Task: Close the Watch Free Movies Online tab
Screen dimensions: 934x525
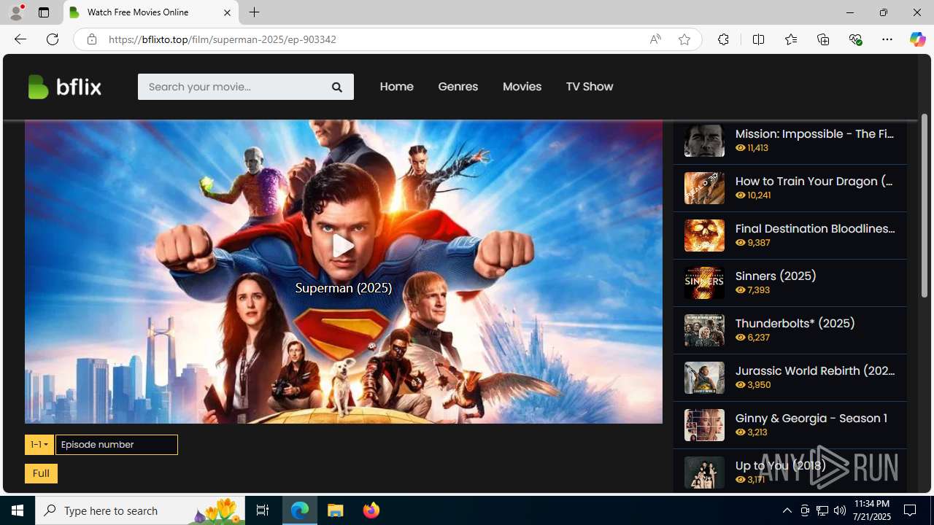Action: pos(227,12)
